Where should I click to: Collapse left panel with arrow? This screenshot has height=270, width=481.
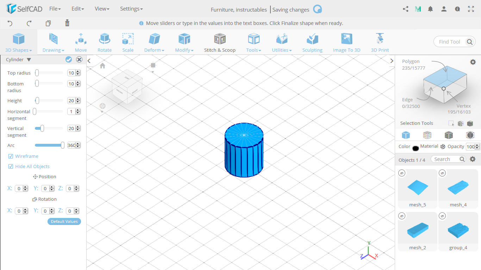coord(89,61)
